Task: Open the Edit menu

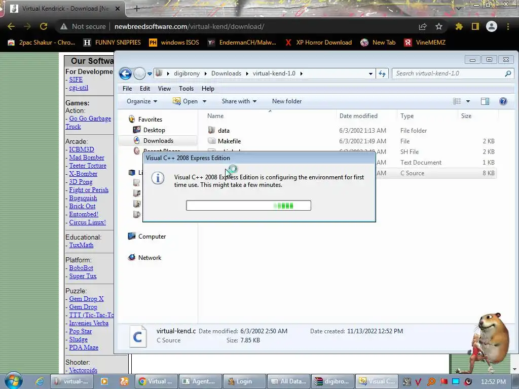Action: coord(144,88)
